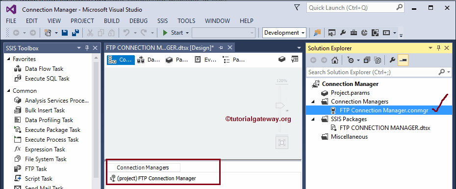Open the SSIS Toolbox window options dropdown
Viewport: 456px width, 189px height.
(x=79, y=48)
